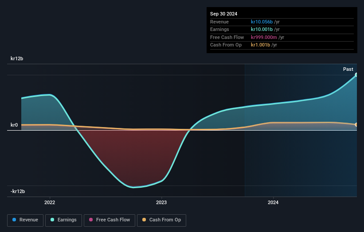Click the 2022 x-axis label
The image size is (364, 232).
point(50,202)
